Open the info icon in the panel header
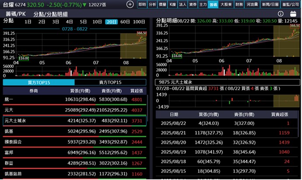The image size is (302, 180). (x=281, y=14)
